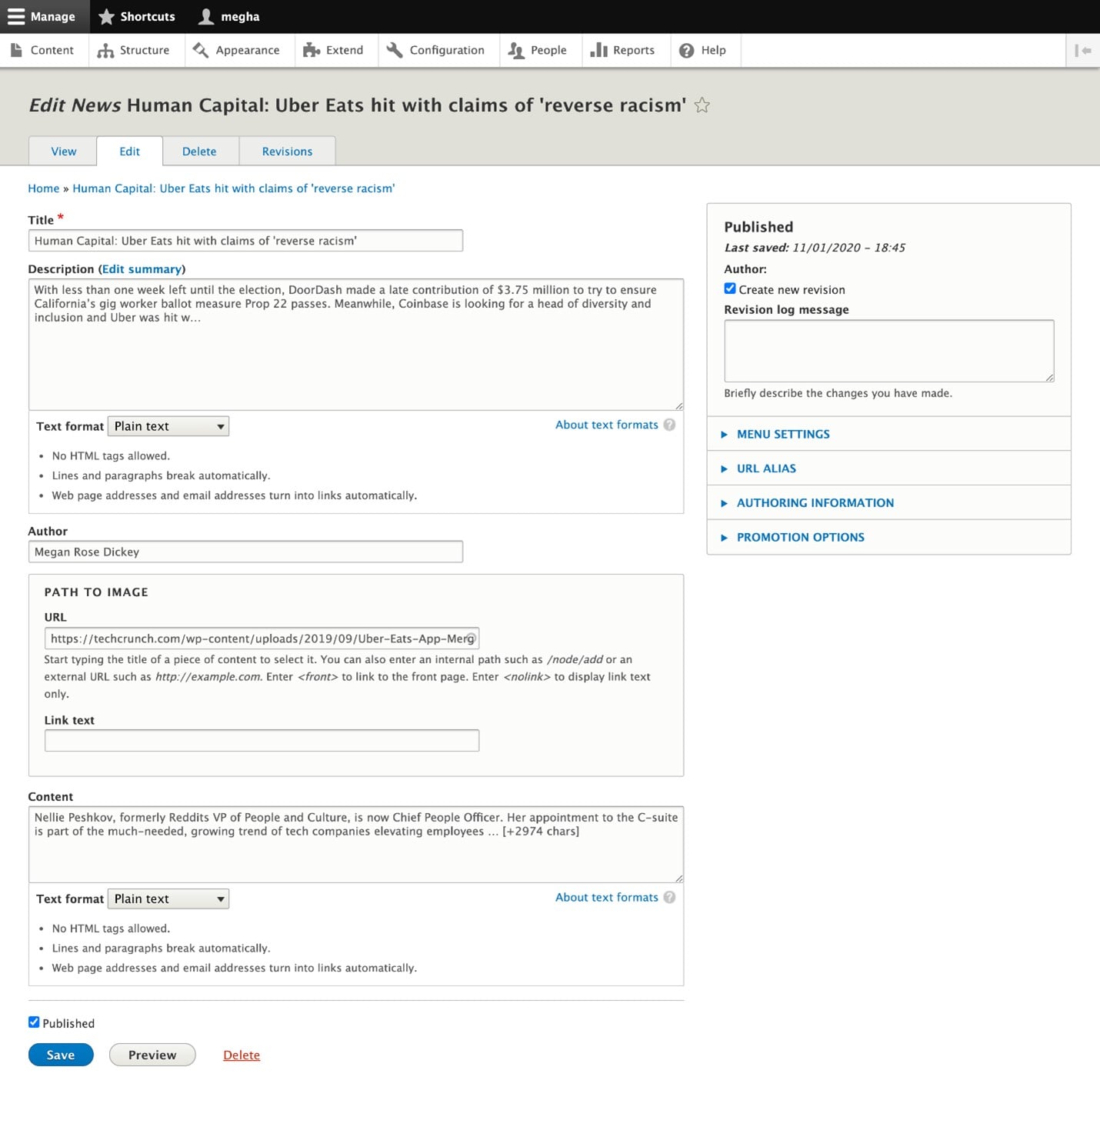The image size is (1100, 1147).
Task: Expand the URL Alias section
Action: pos(766,468)
